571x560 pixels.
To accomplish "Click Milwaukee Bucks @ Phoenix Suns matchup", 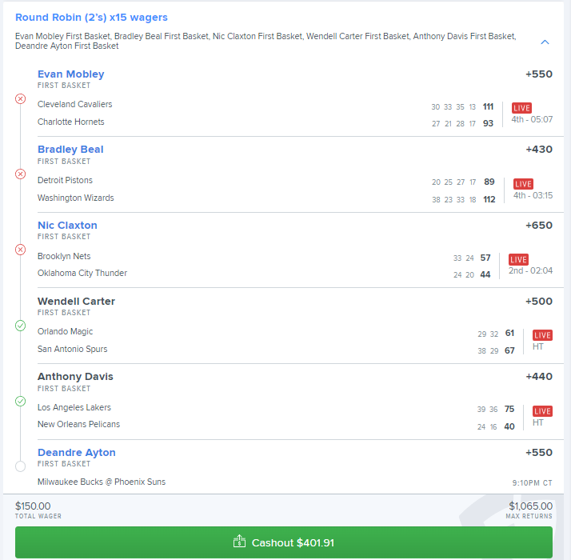I will (102, 482).
